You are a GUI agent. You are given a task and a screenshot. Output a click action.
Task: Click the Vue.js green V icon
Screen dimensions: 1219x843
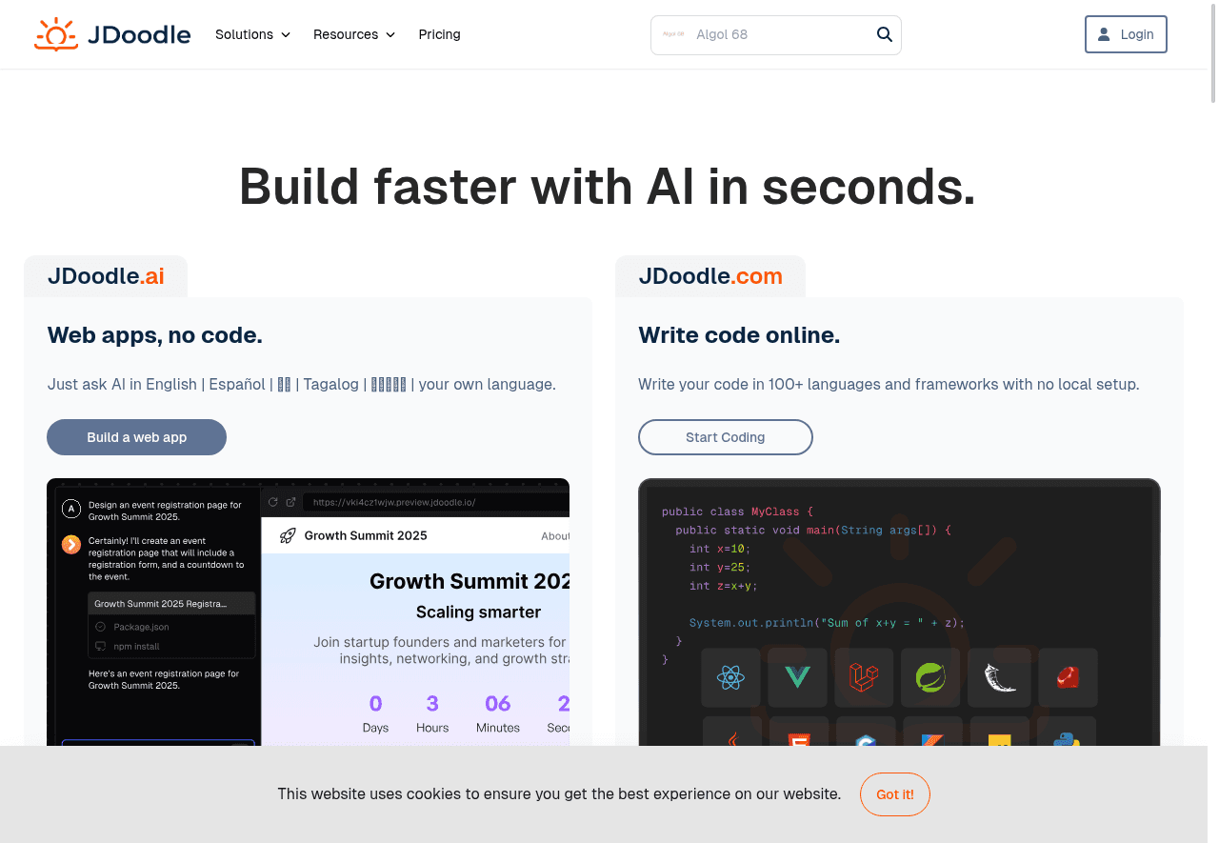tap(797, 677)
